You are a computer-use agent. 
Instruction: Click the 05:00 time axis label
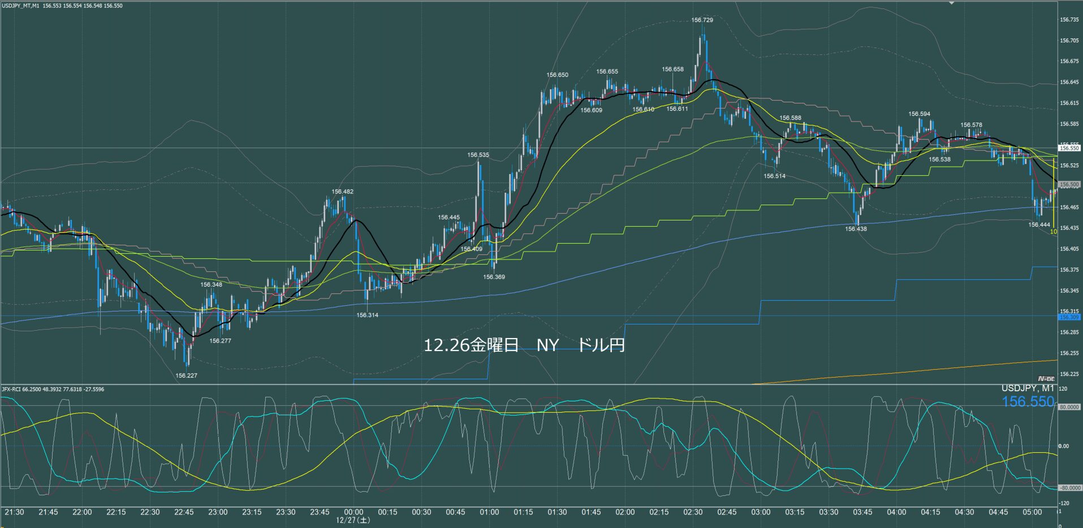click(1032, 512)
